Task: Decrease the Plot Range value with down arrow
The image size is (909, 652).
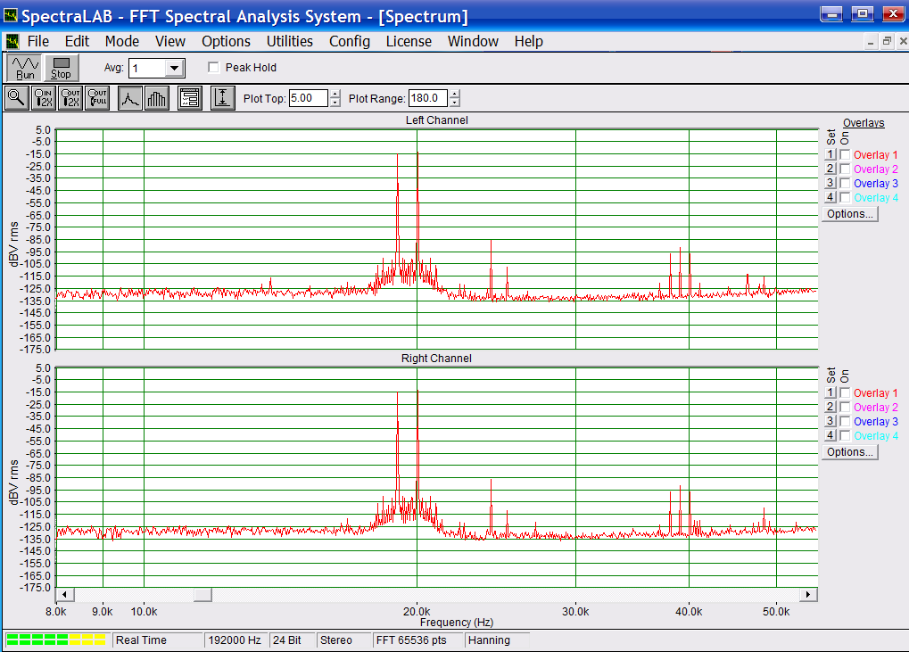Action: click(454, 103)
